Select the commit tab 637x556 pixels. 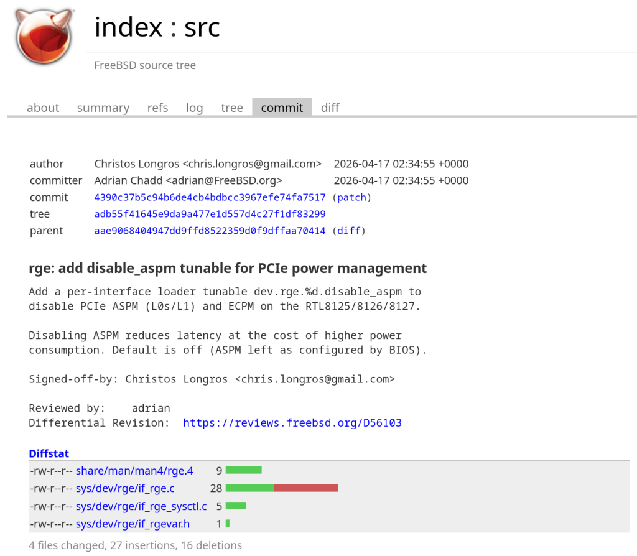tap(282, 108)
